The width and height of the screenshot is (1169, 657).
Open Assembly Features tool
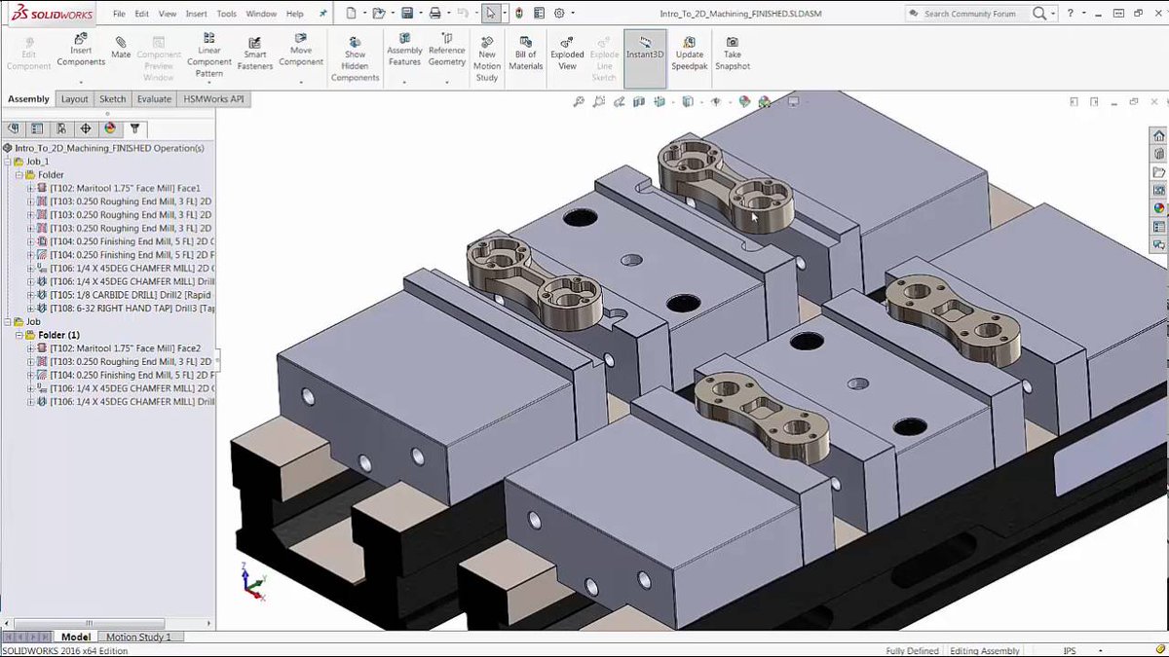(404, 51)
